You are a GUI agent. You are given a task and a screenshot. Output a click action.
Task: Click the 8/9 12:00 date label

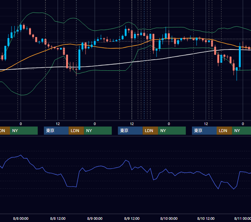(132, 218)
